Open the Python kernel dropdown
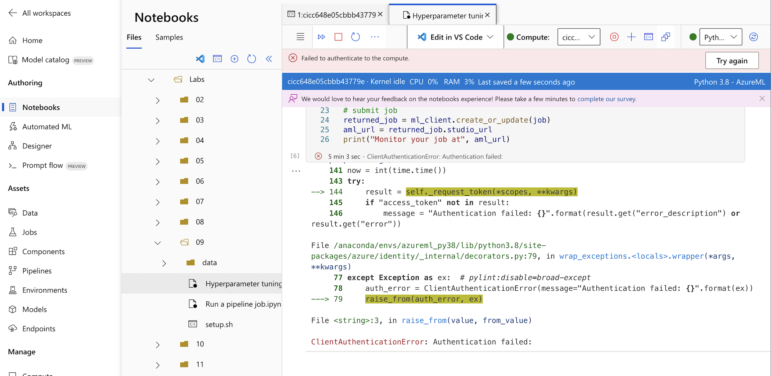This screenshot has width=771, height=376. coord(721,37)
